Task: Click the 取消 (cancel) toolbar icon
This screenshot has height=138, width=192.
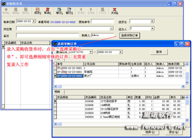Action: pos(47,11)
